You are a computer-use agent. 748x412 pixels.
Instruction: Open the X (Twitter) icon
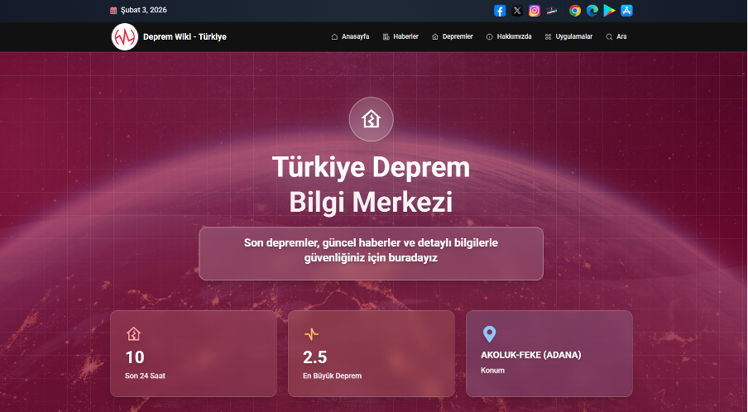[x=517, y=11]
